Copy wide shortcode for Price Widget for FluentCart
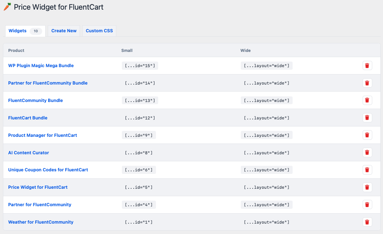Screen dimensions: 383x234 (266, 187)
